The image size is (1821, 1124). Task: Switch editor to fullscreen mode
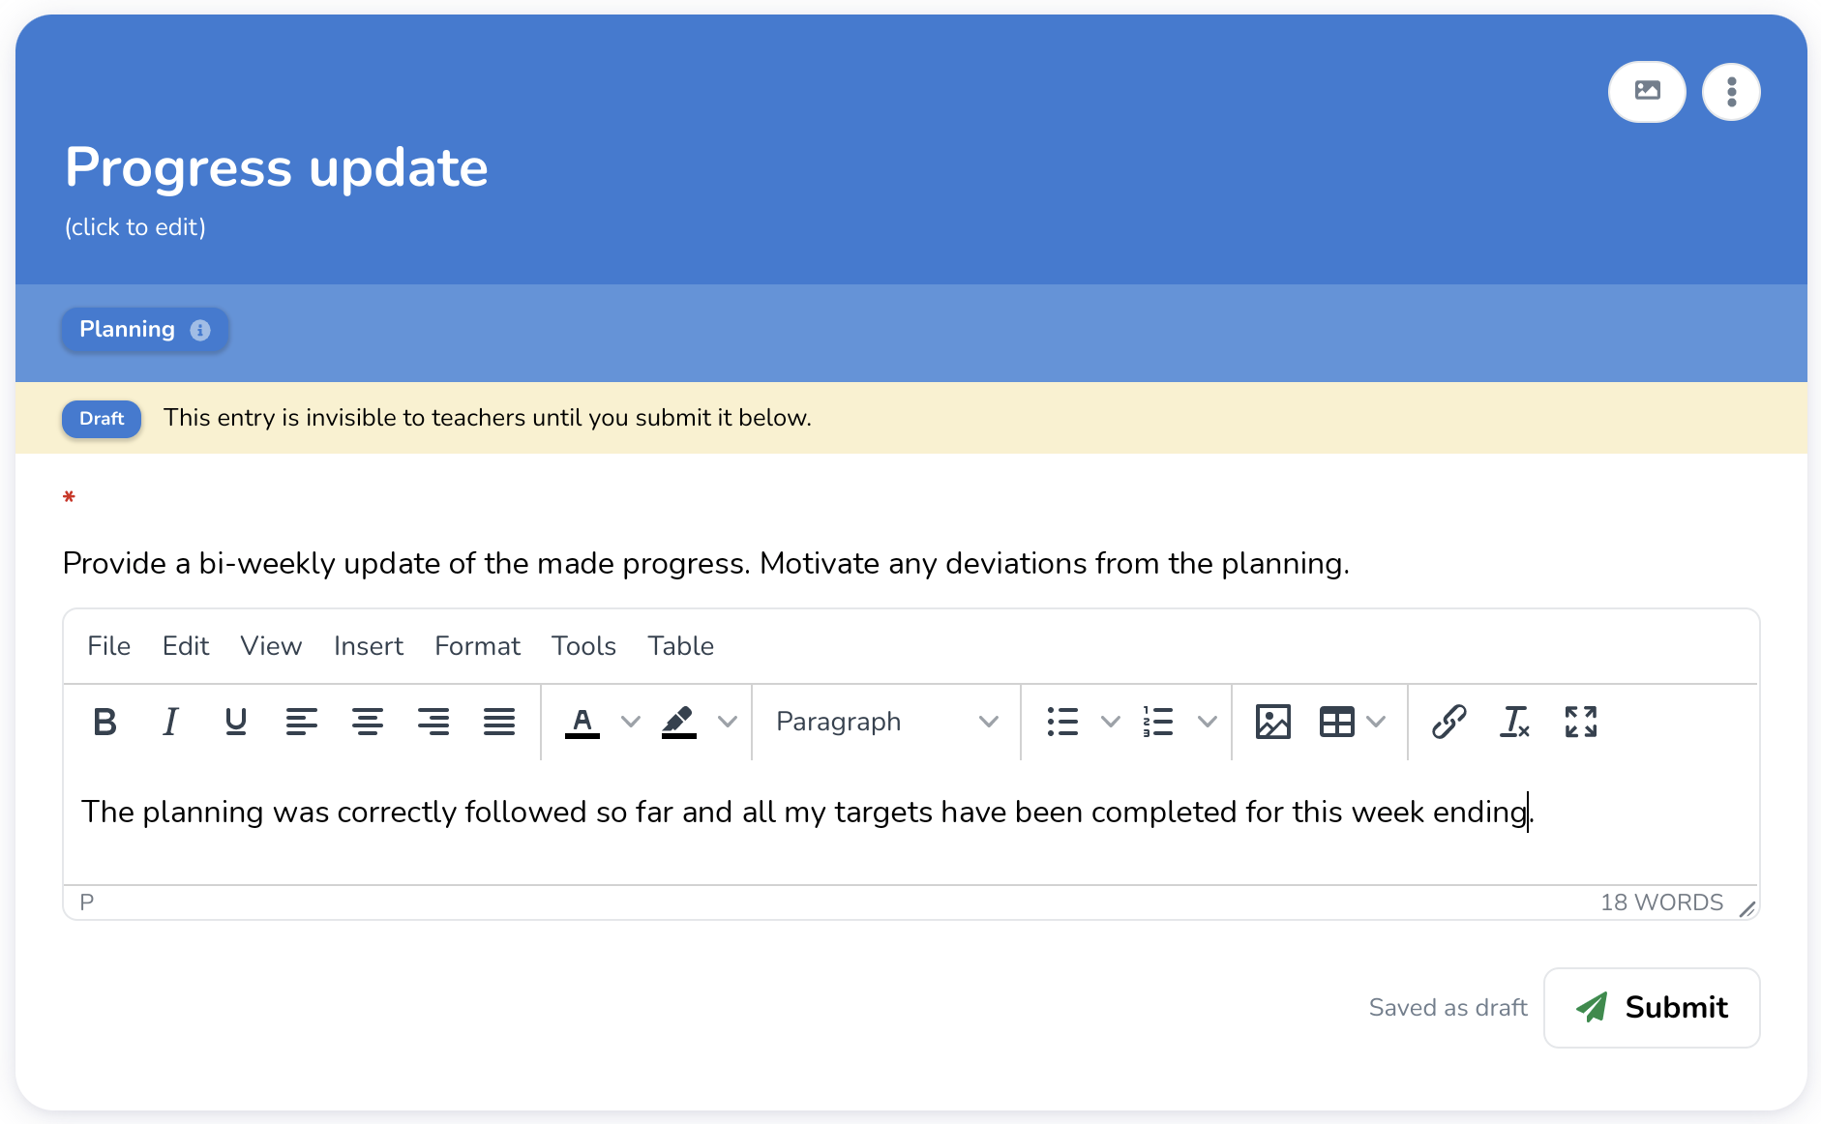coord(1580,722)
